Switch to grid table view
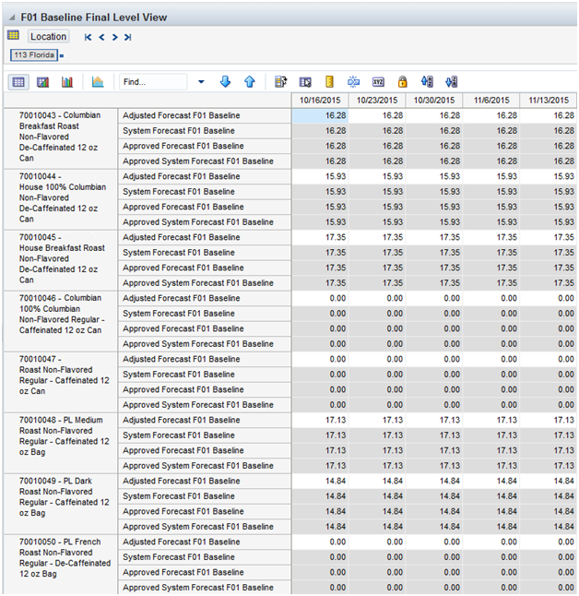 point(18,82)
